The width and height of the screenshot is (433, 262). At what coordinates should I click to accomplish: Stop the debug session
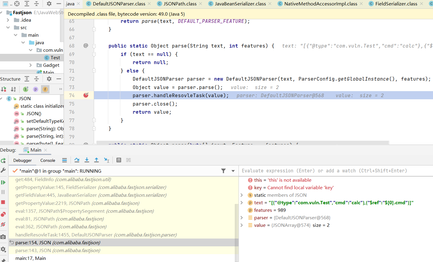coord(3,202)
